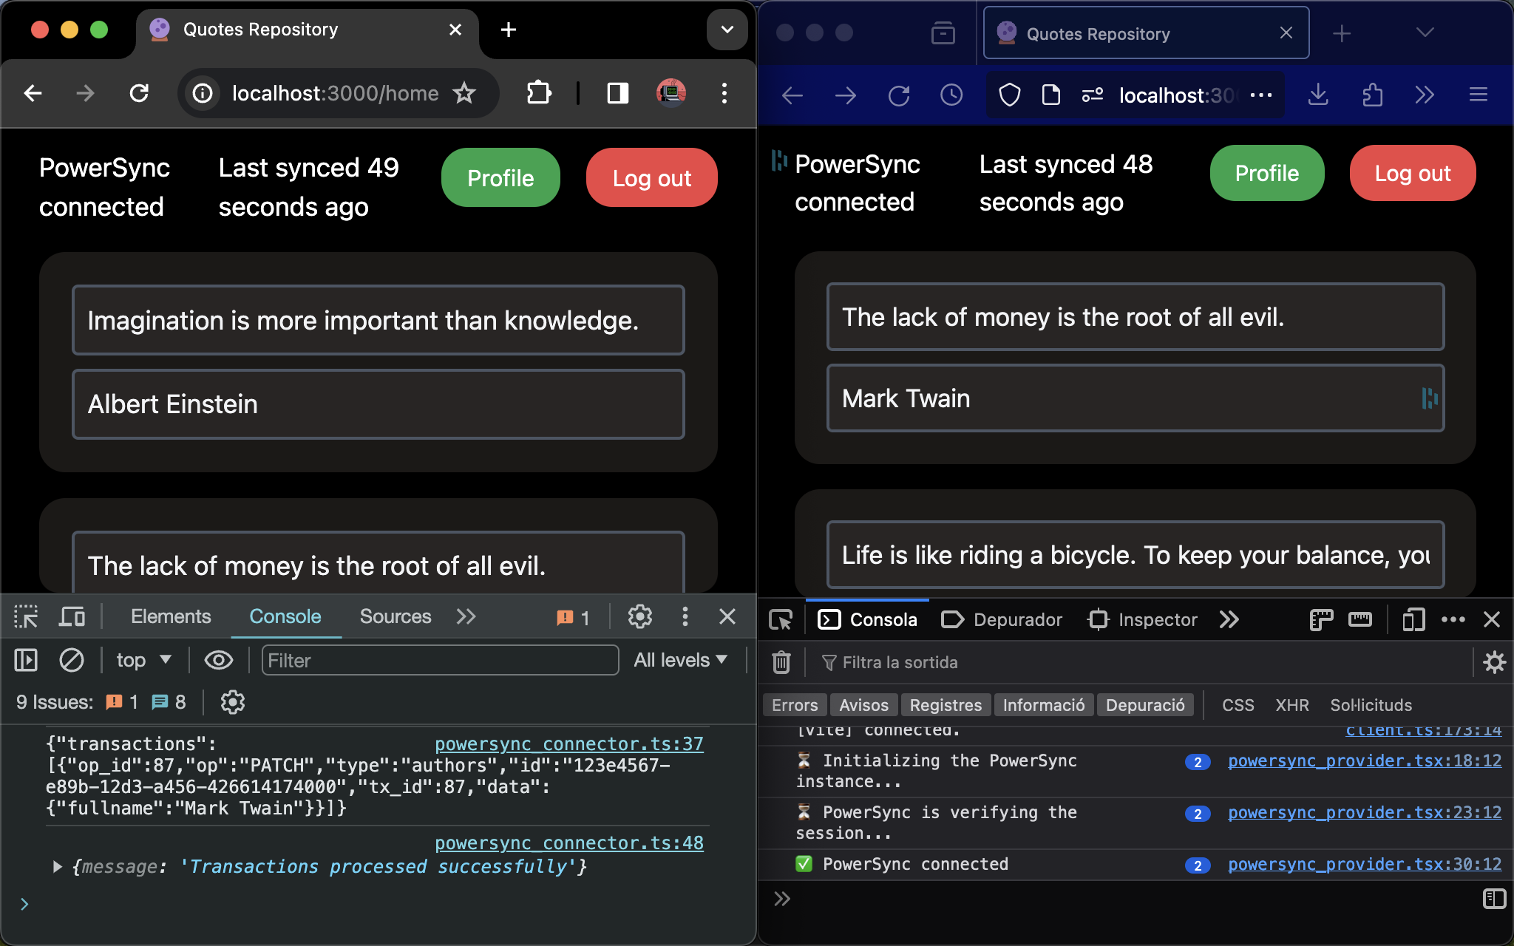Clear the Chrome console with the ban icon

coord(72,660)
